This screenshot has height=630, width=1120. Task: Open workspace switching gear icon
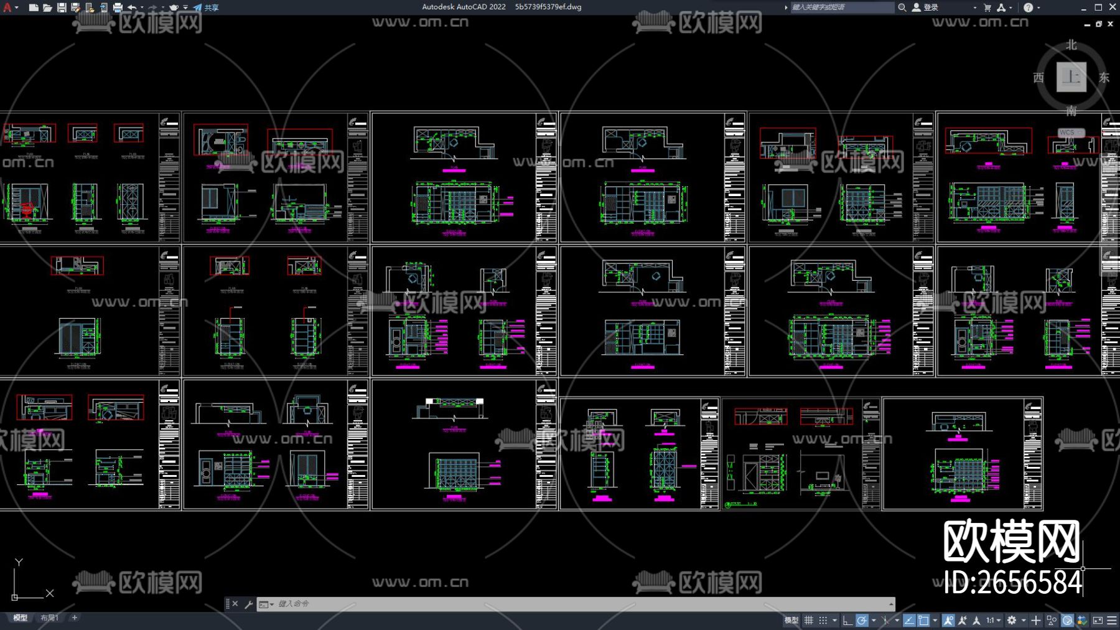(1012, 620)
